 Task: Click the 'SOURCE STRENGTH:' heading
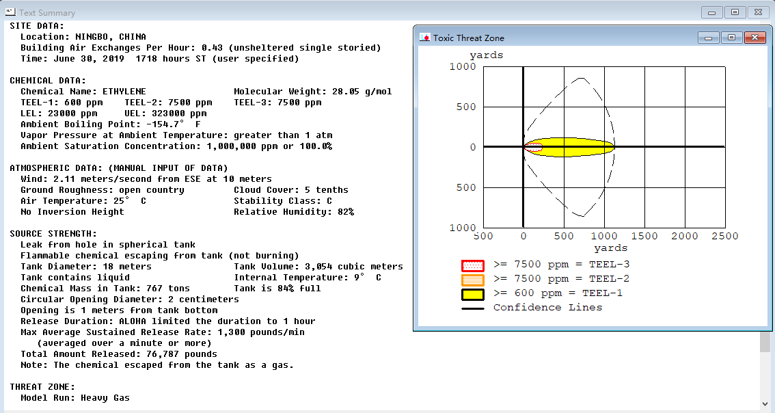[53, 233]
